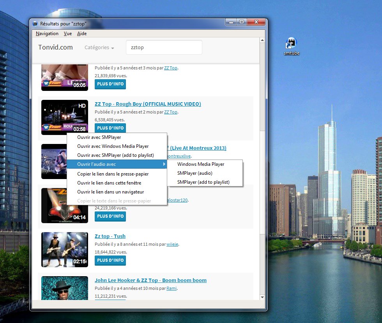Click the 04:14 Eliminator car thumbnail

pos(65,214)
